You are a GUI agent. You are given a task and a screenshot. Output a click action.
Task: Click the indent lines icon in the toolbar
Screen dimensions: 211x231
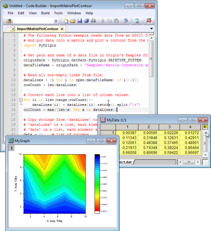coord(137,21)
